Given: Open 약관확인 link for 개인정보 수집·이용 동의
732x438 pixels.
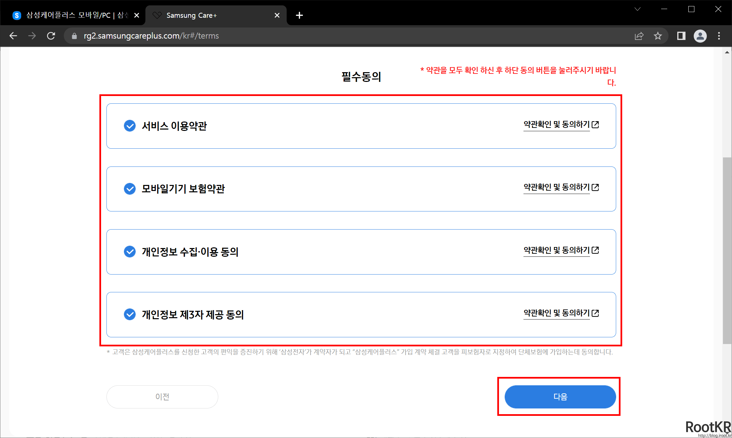Looking at the screenshot, I should pyautogui.click(x=557, y=250).
